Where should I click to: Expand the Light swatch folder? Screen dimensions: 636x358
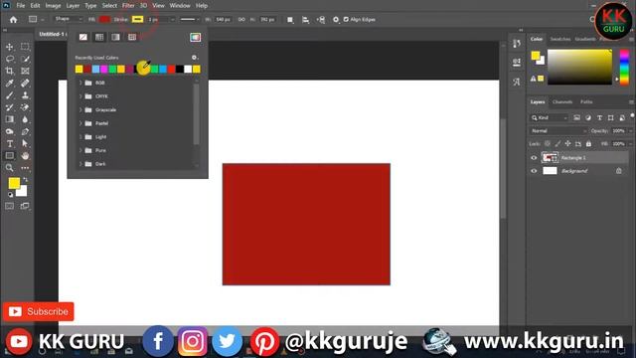[x=80, y=137]
